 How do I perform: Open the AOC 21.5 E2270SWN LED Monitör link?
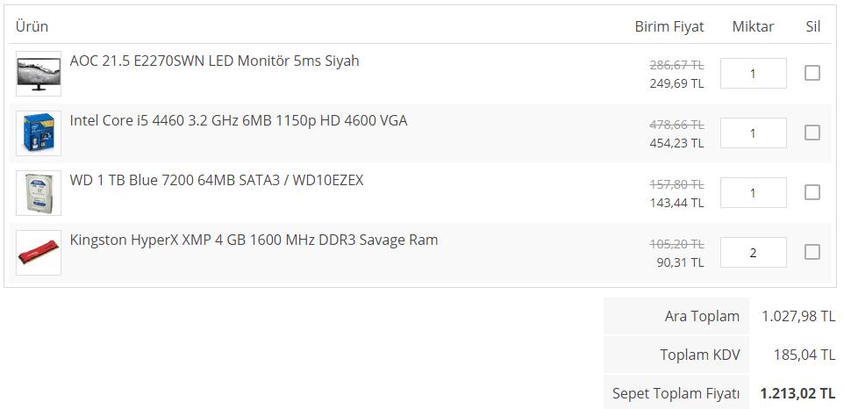[214, 61]
